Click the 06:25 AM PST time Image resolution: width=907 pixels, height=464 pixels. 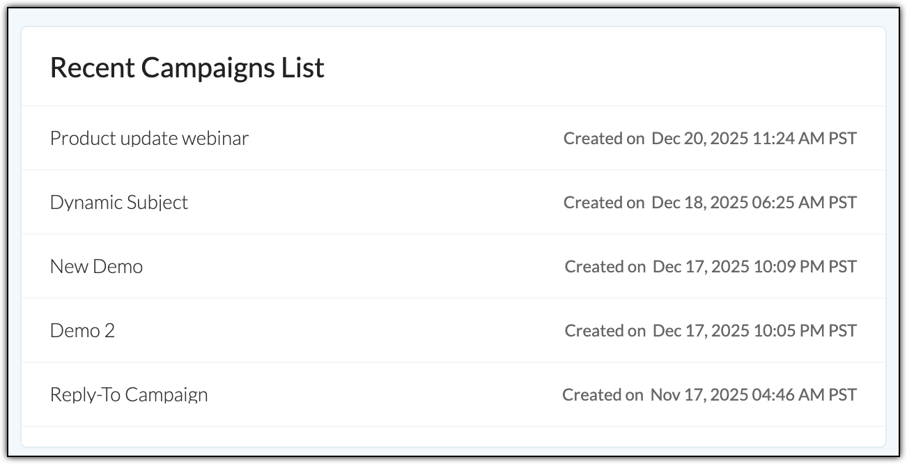805,203
